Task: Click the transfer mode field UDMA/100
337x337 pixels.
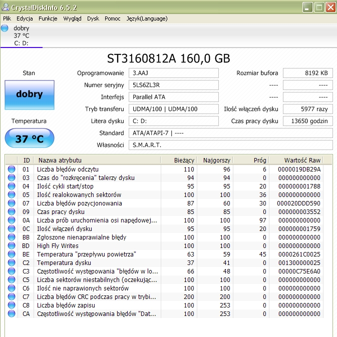Action: pyautogui.click(x=174, y=109)
